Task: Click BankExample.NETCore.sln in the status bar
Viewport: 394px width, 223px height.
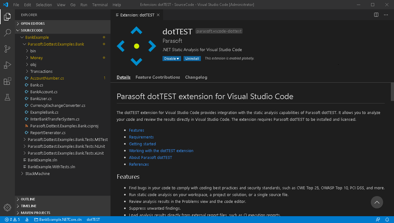Action: point(61,220)
